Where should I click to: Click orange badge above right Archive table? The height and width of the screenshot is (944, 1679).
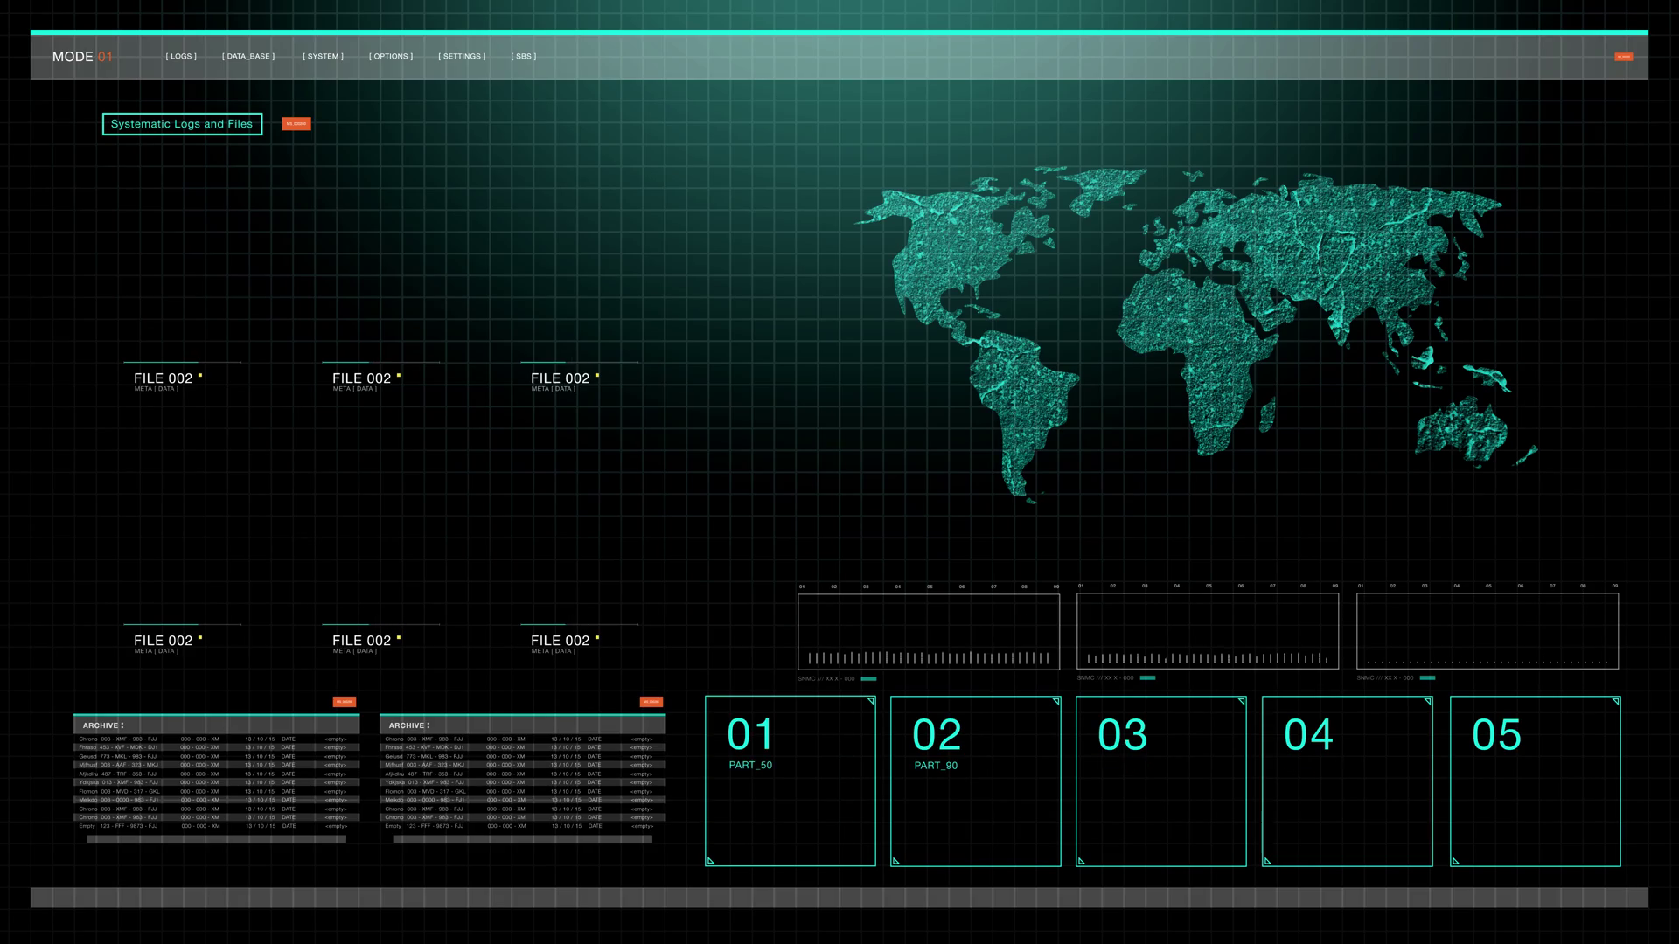651,702
